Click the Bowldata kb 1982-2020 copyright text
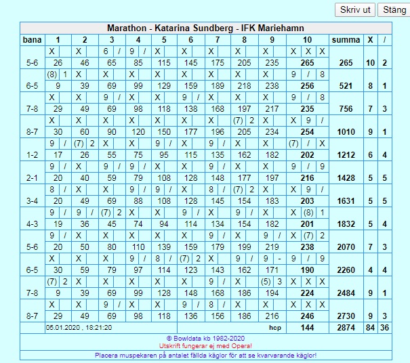The height and width of the screenshot is (363, 410). 206,339
